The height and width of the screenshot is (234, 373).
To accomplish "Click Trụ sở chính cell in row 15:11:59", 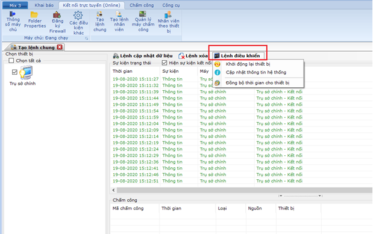I will coord(213,117).
